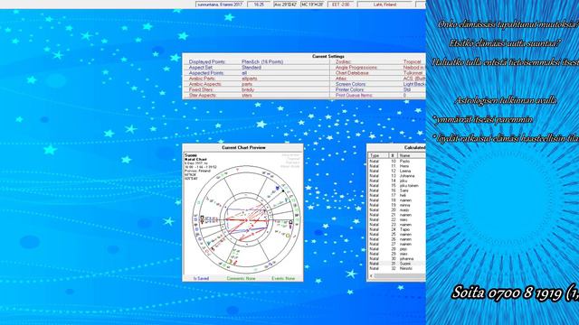Click the date field in top status bar

(x=220, y=5)
